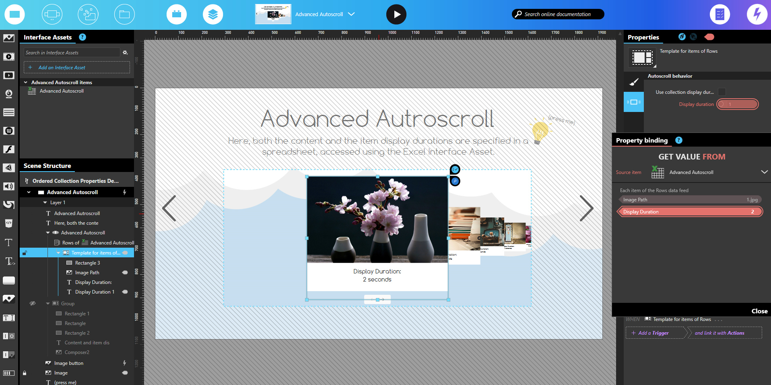The width and height of the screenshot is (771, 385).
Task: Select the Image Path data feed row
Action: coord(689,200)
